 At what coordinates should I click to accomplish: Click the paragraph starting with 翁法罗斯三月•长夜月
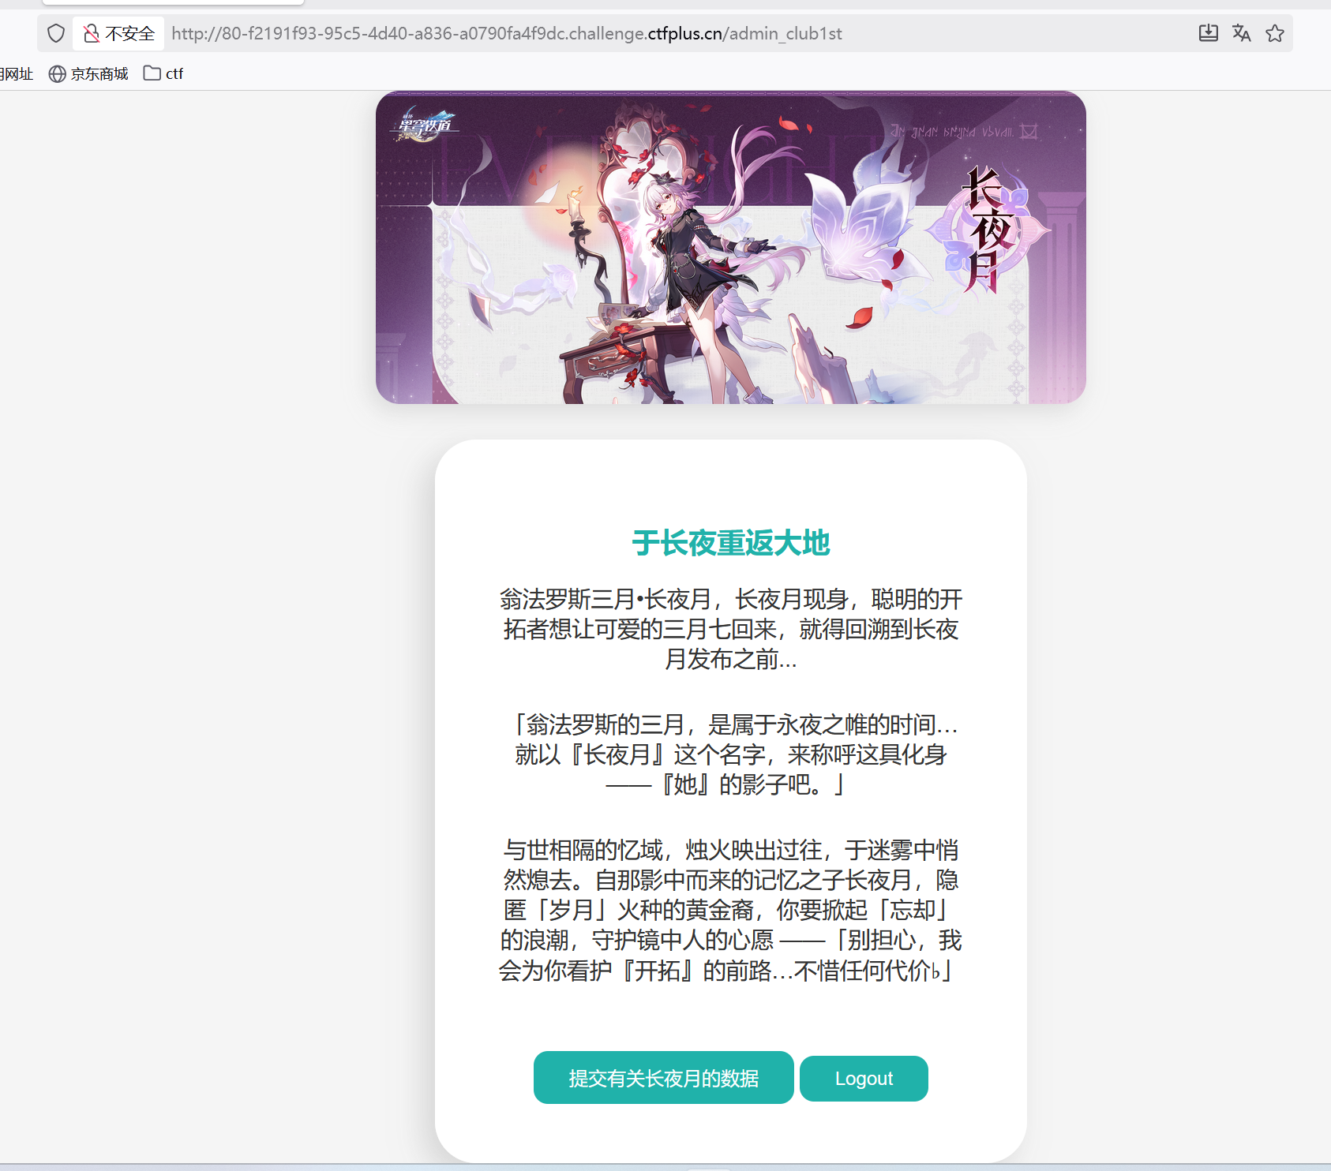tap(730, 629)
